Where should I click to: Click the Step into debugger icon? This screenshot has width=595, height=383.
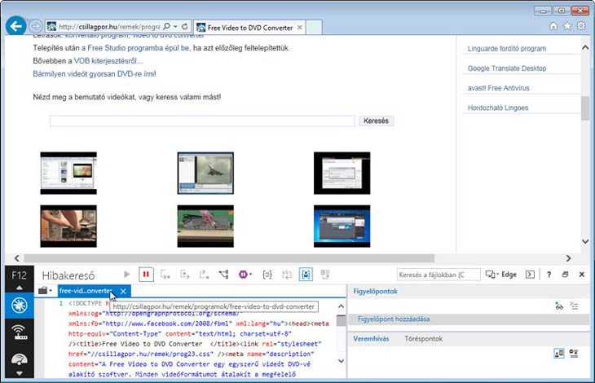click(165, 274)
